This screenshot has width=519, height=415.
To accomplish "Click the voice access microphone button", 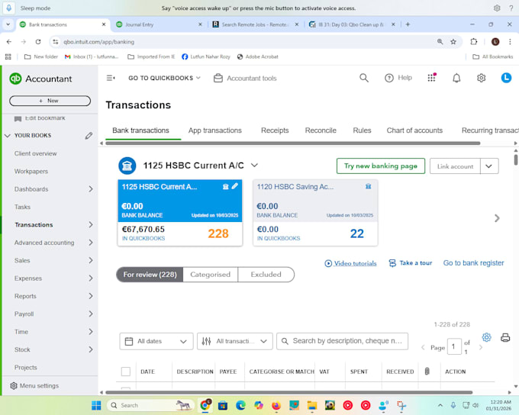I will pos(9,8).
